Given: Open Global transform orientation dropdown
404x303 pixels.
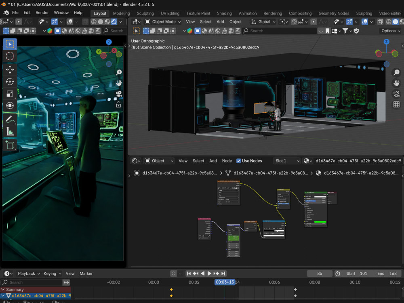Looking at the screenshot, I should [263, 22].
